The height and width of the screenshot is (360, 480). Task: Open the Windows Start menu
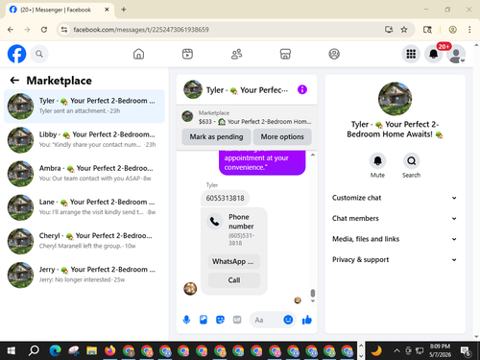[x=12, y=350]
